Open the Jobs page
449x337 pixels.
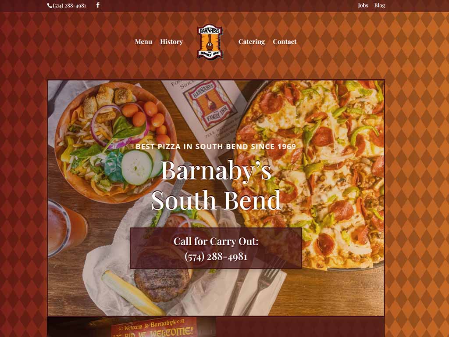363,5
